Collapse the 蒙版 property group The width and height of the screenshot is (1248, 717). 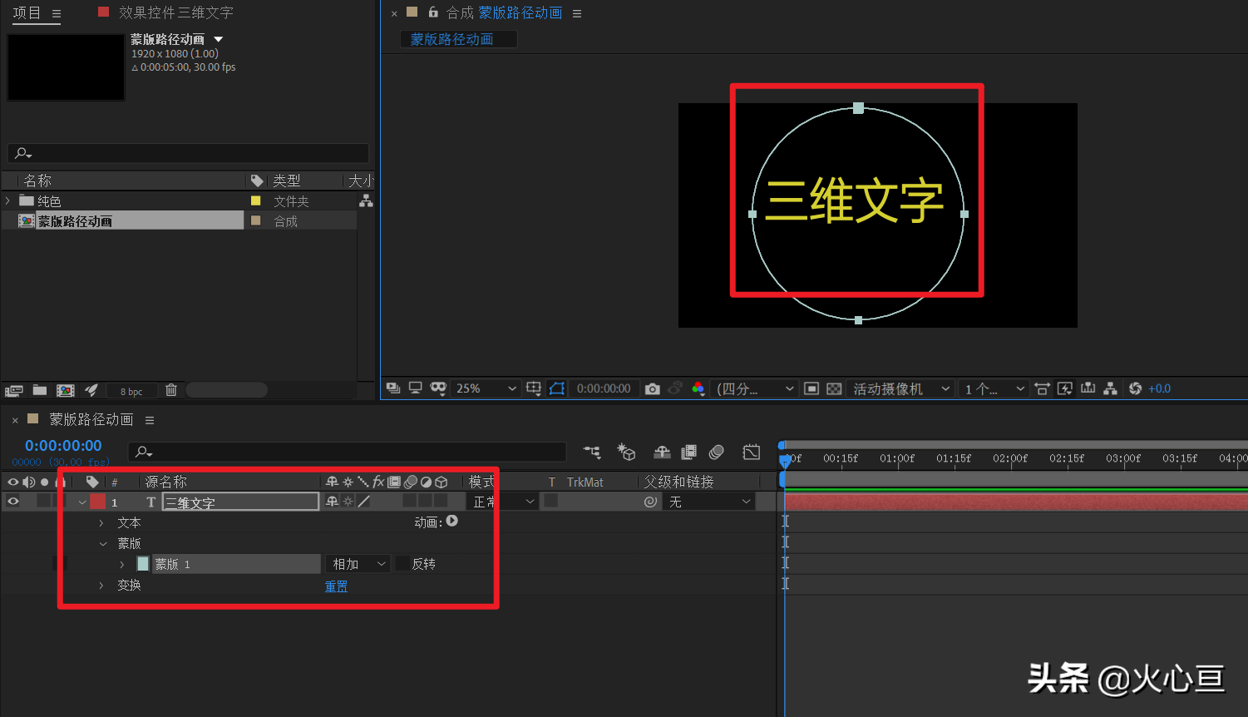pyautogui.click(x=103, y=544)
